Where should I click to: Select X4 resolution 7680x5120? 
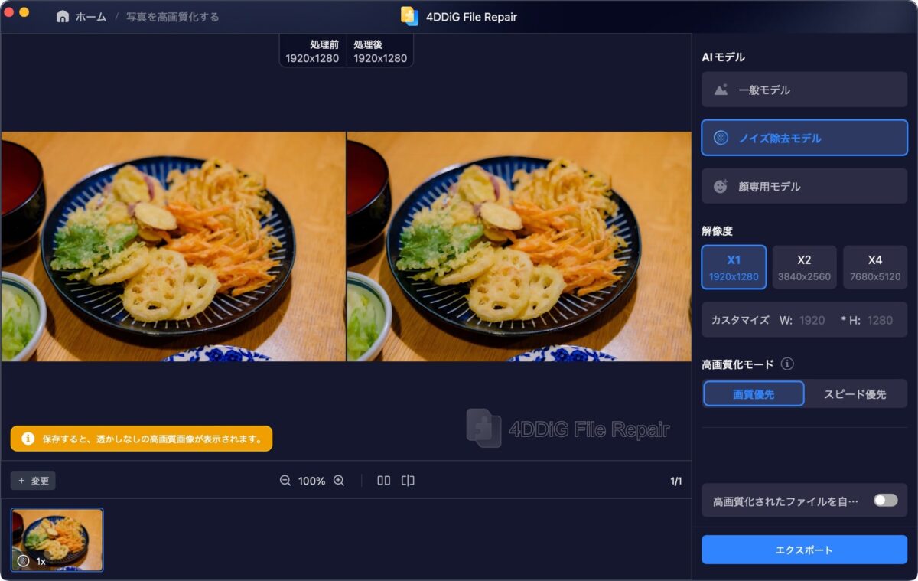tap(874, 267)
